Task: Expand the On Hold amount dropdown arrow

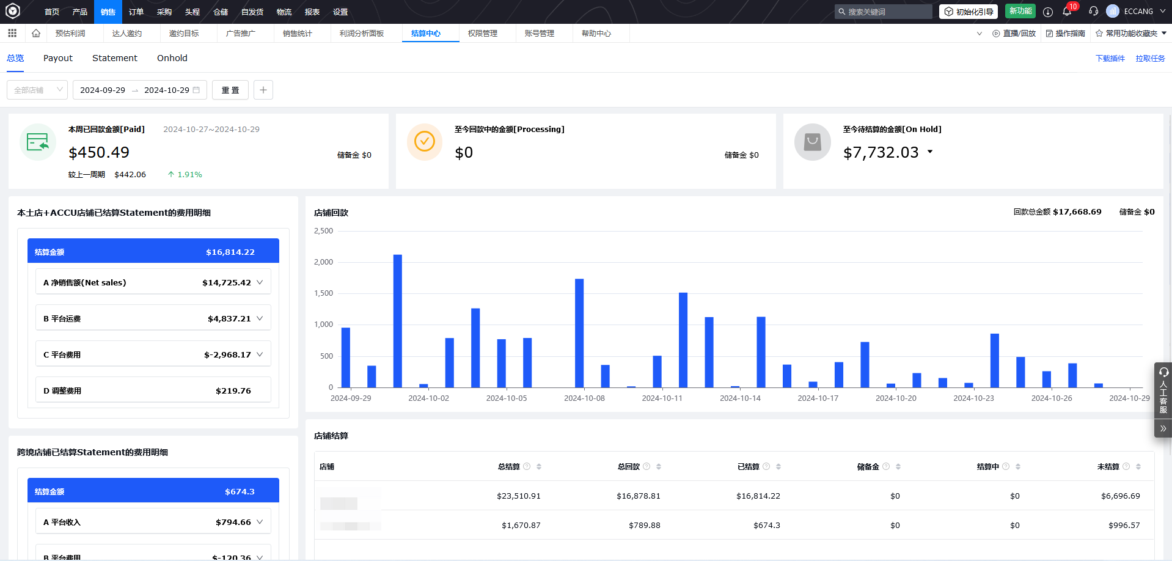Action: [x=930, y=152]
